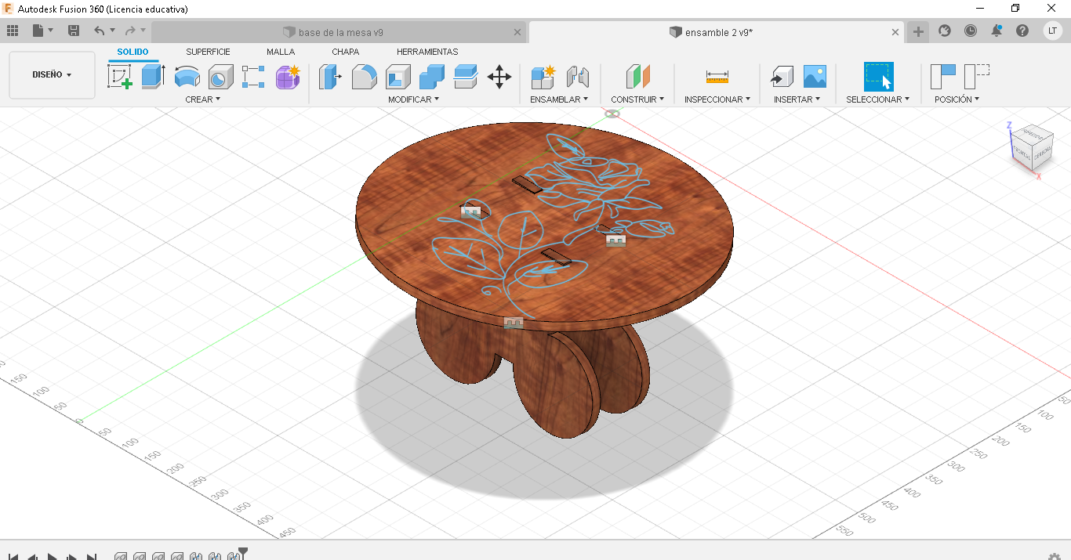Select the Offset Plane construct tool

[x=638, y=77]
